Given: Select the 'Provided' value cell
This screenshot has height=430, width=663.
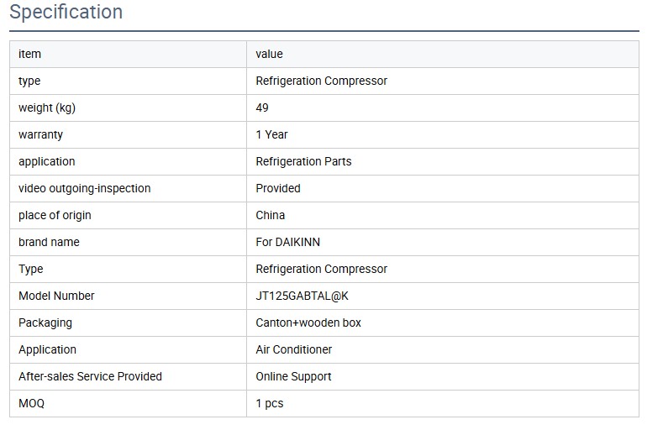Looking at the screenshot, I should click(278, 188).
